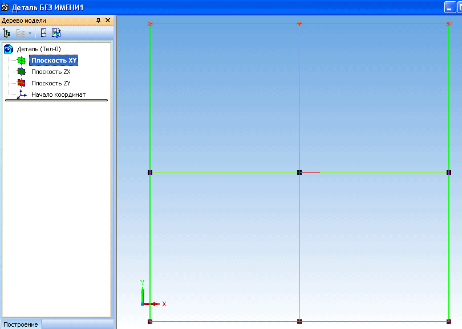Click the bottom-left corner handle of the plane
This screenshot has width=462, height=329.
[x=150, y=322]
